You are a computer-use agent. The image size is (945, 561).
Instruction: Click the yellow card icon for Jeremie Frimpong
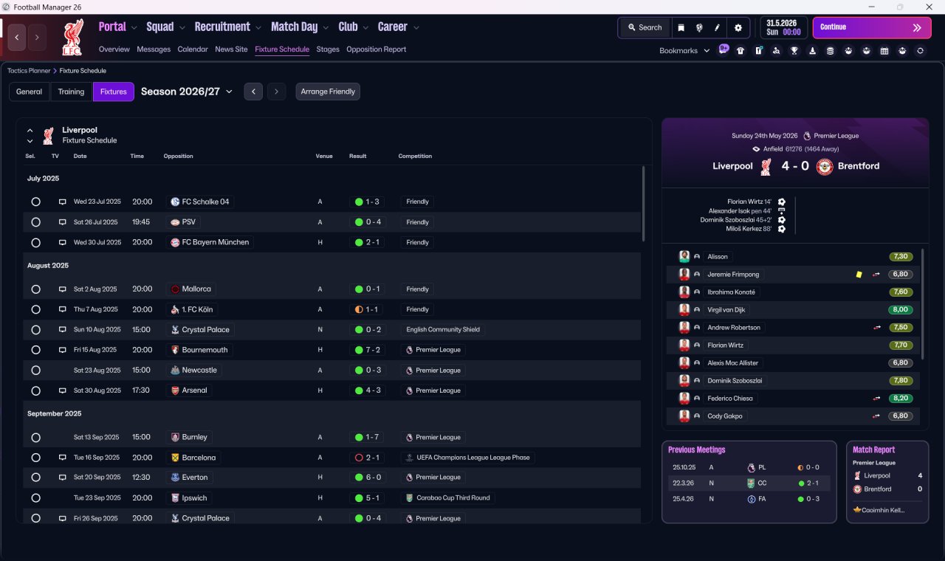(x=859, y=275)
